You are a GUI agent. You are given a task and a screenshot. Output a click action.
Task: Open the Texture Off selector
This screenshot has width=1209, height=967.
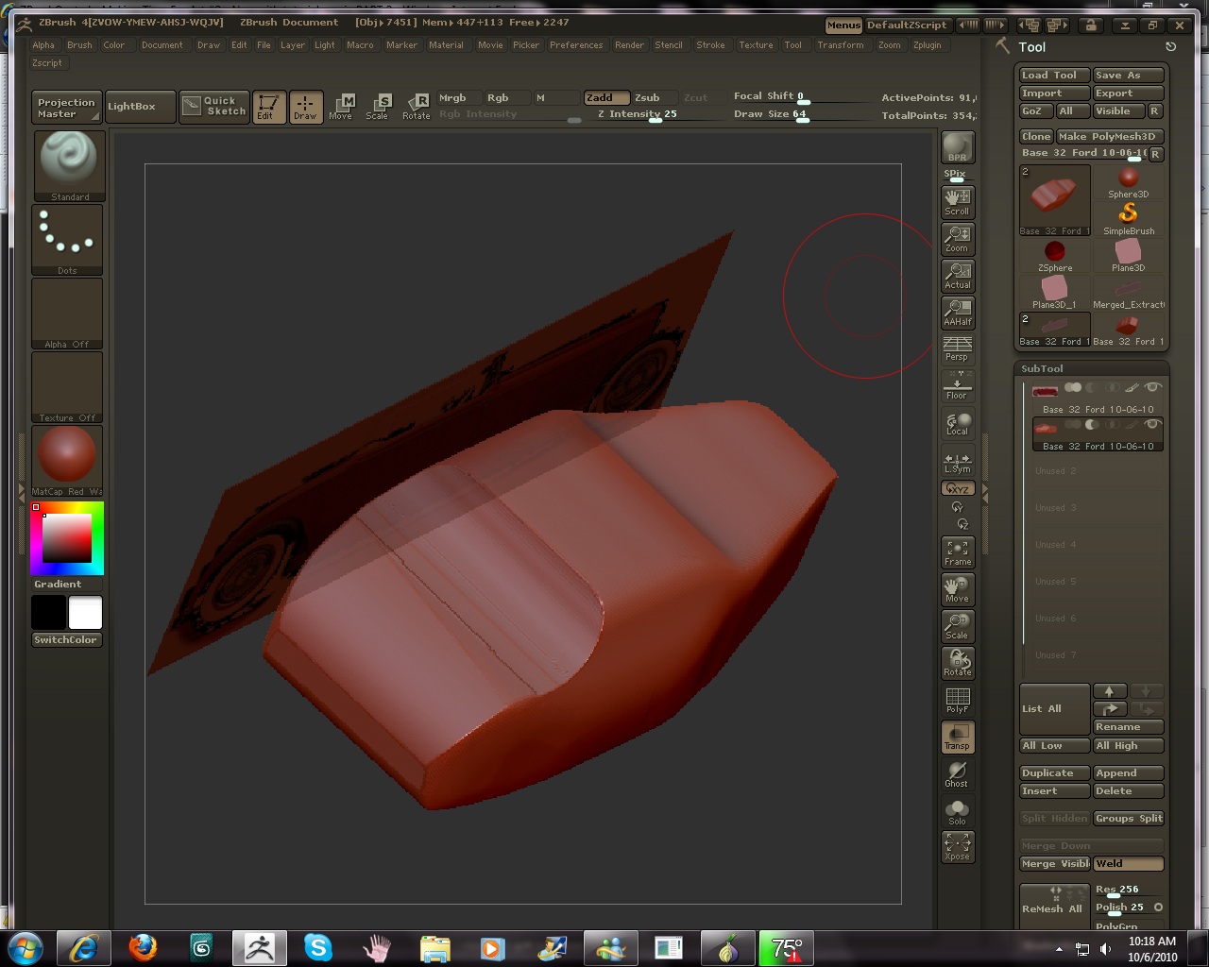(x=68, y=387)
